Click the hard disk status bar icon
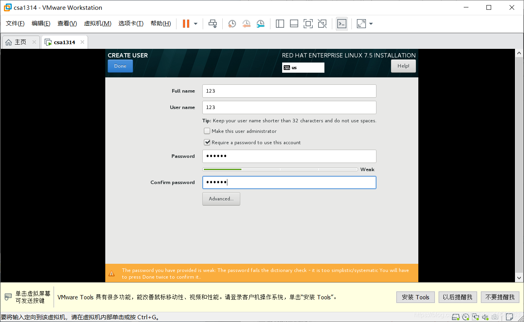 click(456, 317)
